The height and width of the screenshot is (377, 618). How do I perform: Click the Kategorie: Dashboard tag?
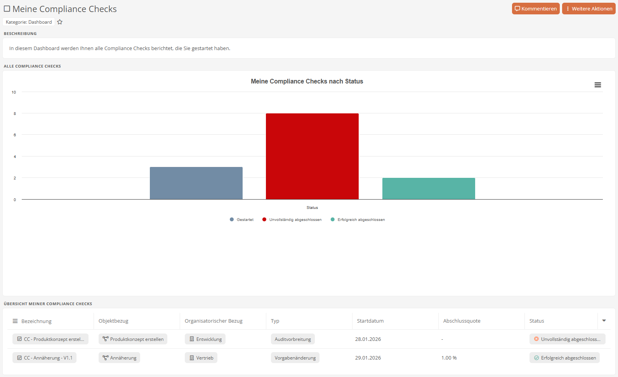(x=29, y=22)
